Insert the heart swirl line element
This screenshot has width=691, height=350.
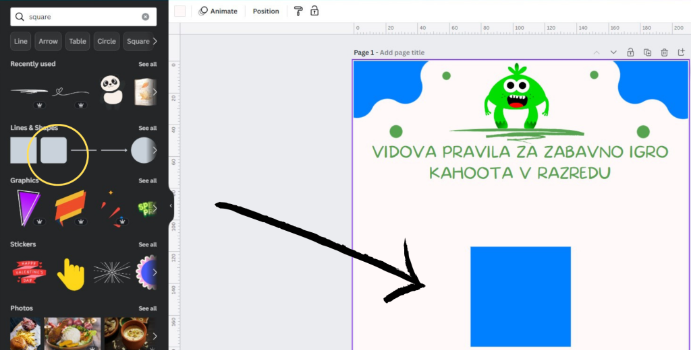[x=70, y=92]
